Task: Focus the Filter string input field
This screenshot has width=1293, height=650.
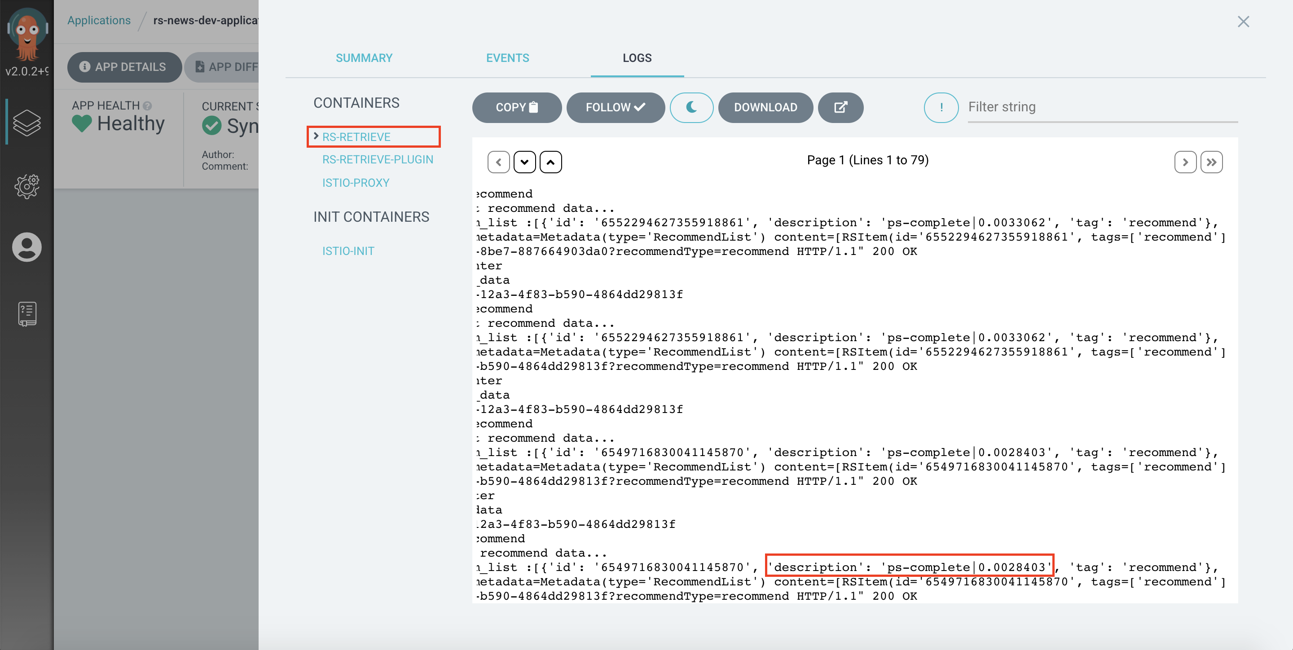Action: [x=1102, y=107]
